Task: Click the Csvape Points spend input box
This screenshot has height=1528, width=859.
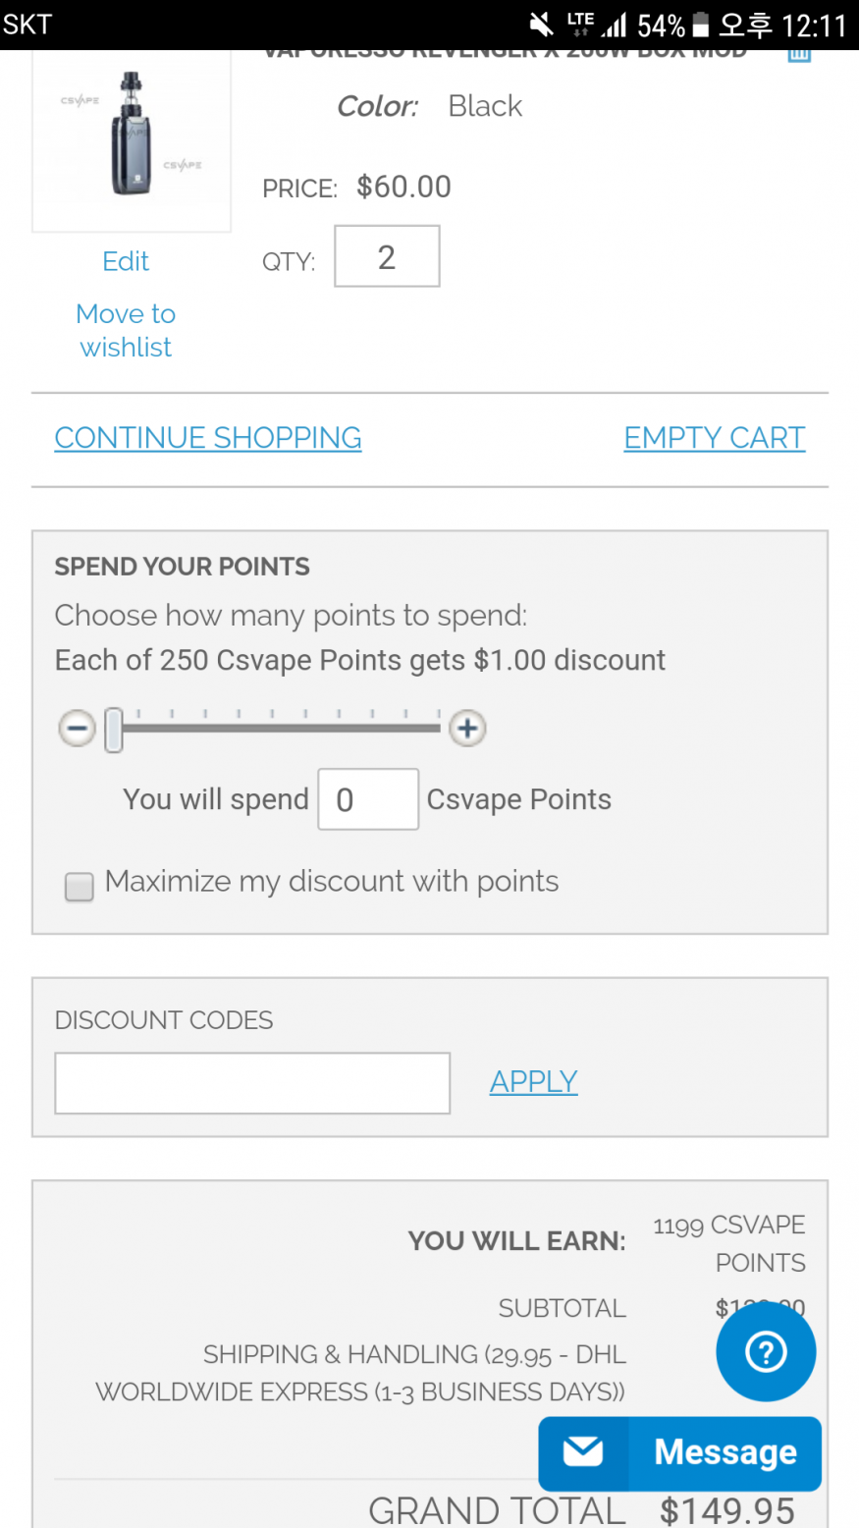Action: [368, 799]
